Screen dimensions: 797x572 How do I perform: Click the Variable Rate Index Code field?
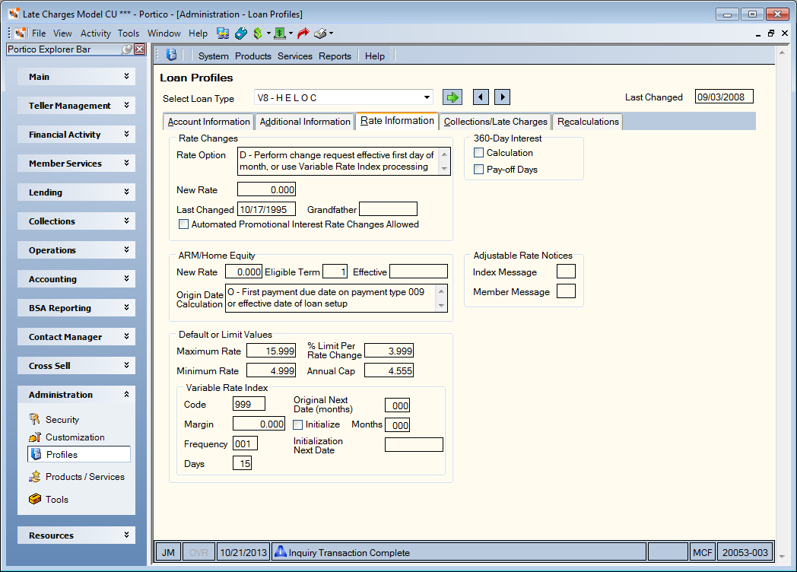tap(249, 404)
